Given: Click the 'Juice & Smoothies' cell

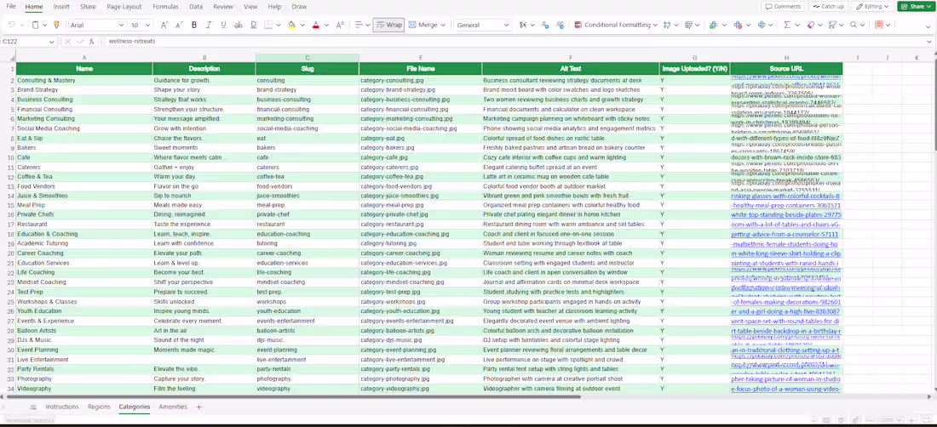Looking at the screenshot, I should 84,196.
